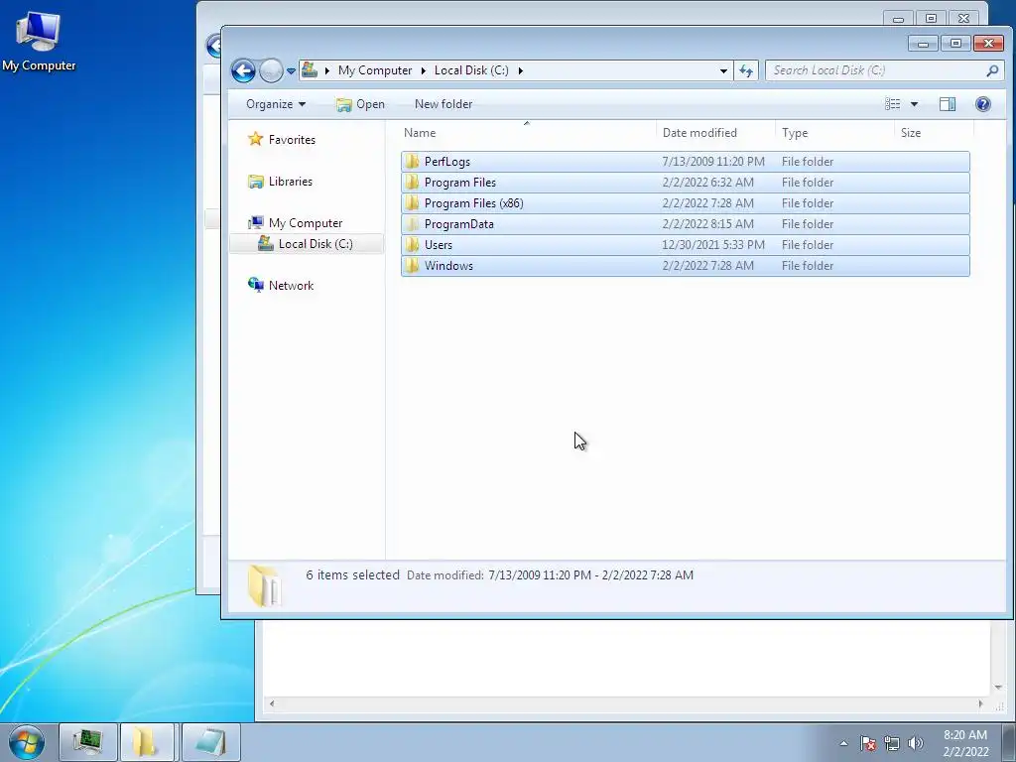Sort by the Type column header
Image resolution: width=1016 pixels, height=762 pixels.
pos(835,133)
